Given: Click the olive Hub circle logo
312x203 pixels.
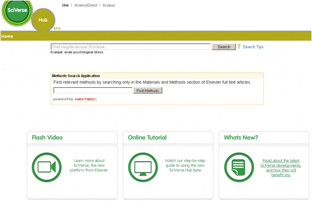Looking at the screenshot, I should 43,20.
